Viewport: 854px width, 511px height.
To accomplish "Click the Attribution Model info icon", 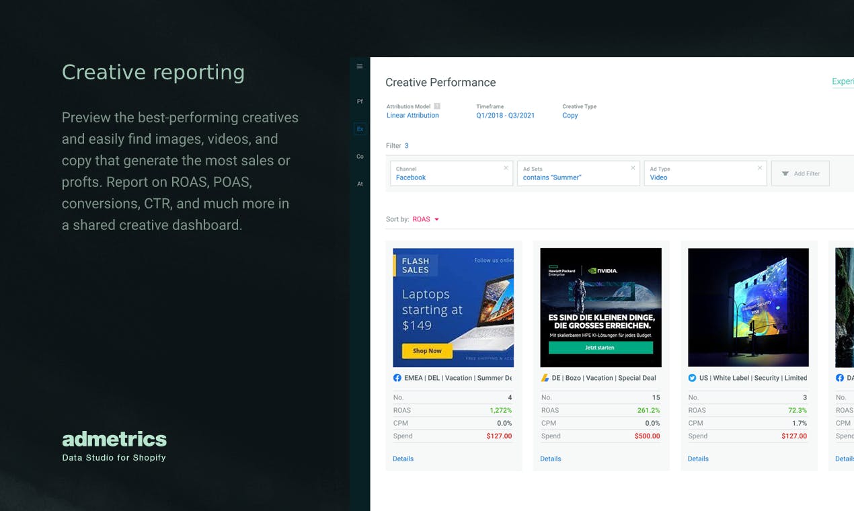I will point(437,106).
